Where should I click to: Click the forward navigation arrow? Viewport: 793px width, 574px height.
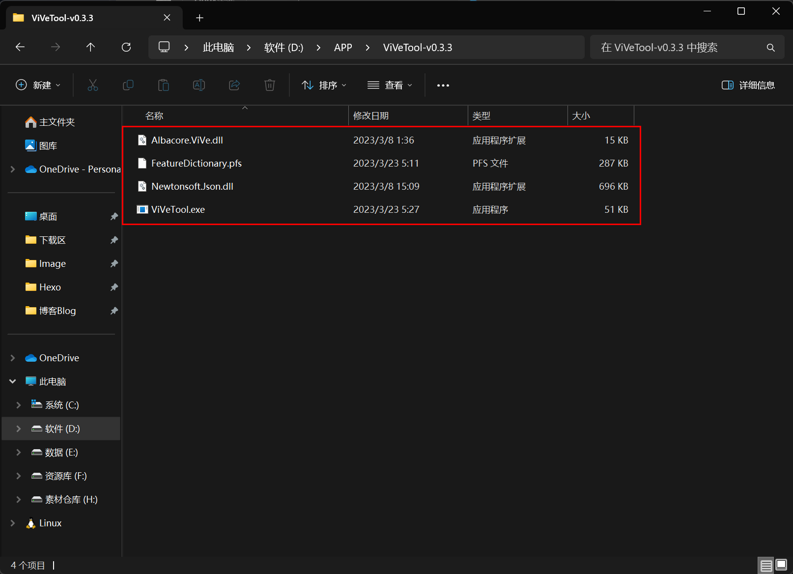click(x=56, y=47)
